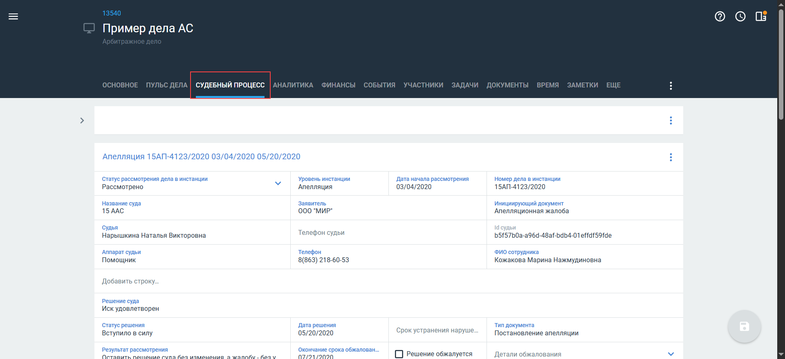Toggle the Решение обжалуется checkbox
Viewport: 785px width, 359px height.
(x=399, y=354)
